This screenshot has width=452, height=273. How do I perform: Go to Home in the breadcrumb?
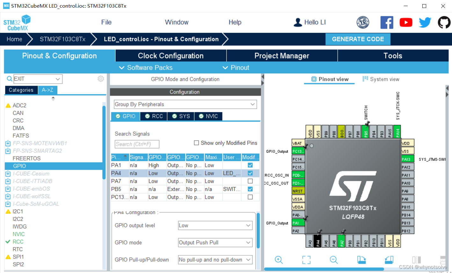click(14, 39)
